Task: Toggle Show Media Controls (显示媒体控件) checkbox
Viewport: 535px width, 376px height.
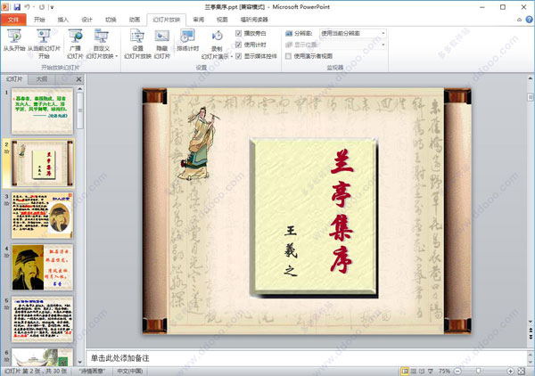Action: click(238, 55)
